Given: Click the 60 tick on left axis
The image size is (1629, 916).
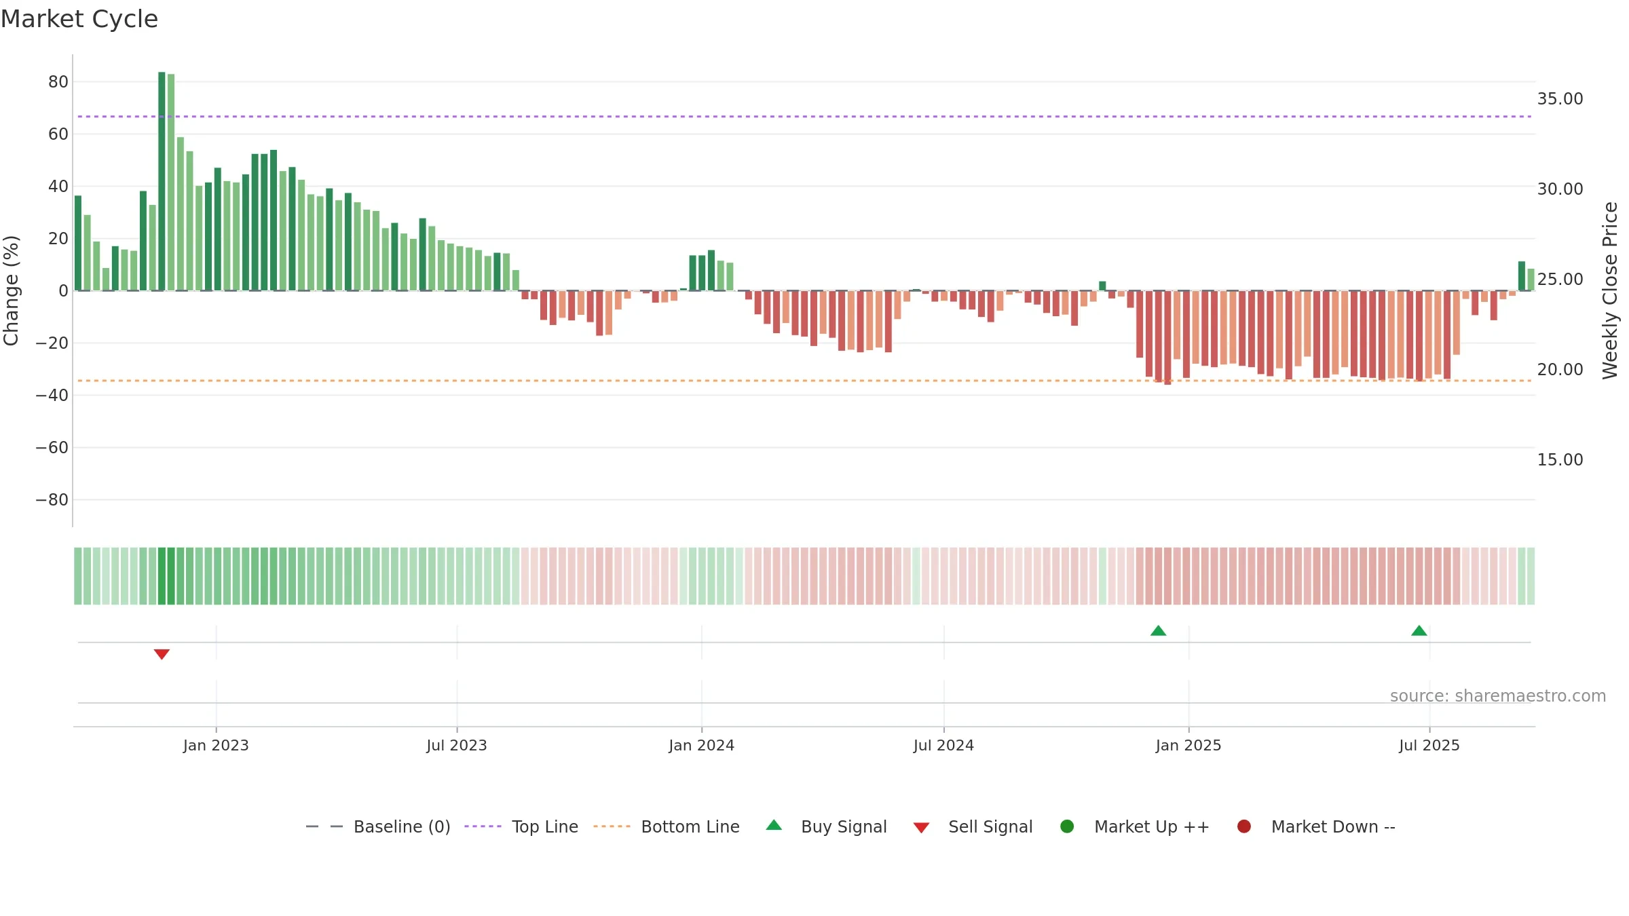Looking at the screenshot, I should [58, 134].
